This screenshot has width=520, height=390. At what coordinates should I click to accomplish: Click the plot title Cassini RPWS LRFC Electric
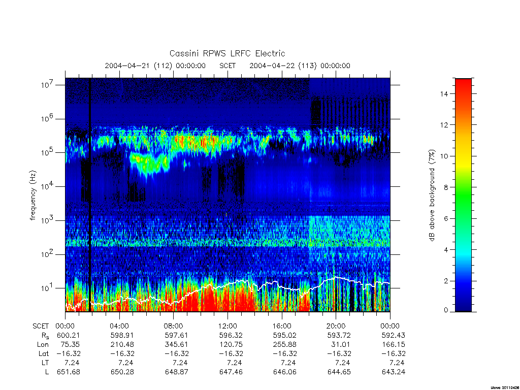tap(227, 53)
